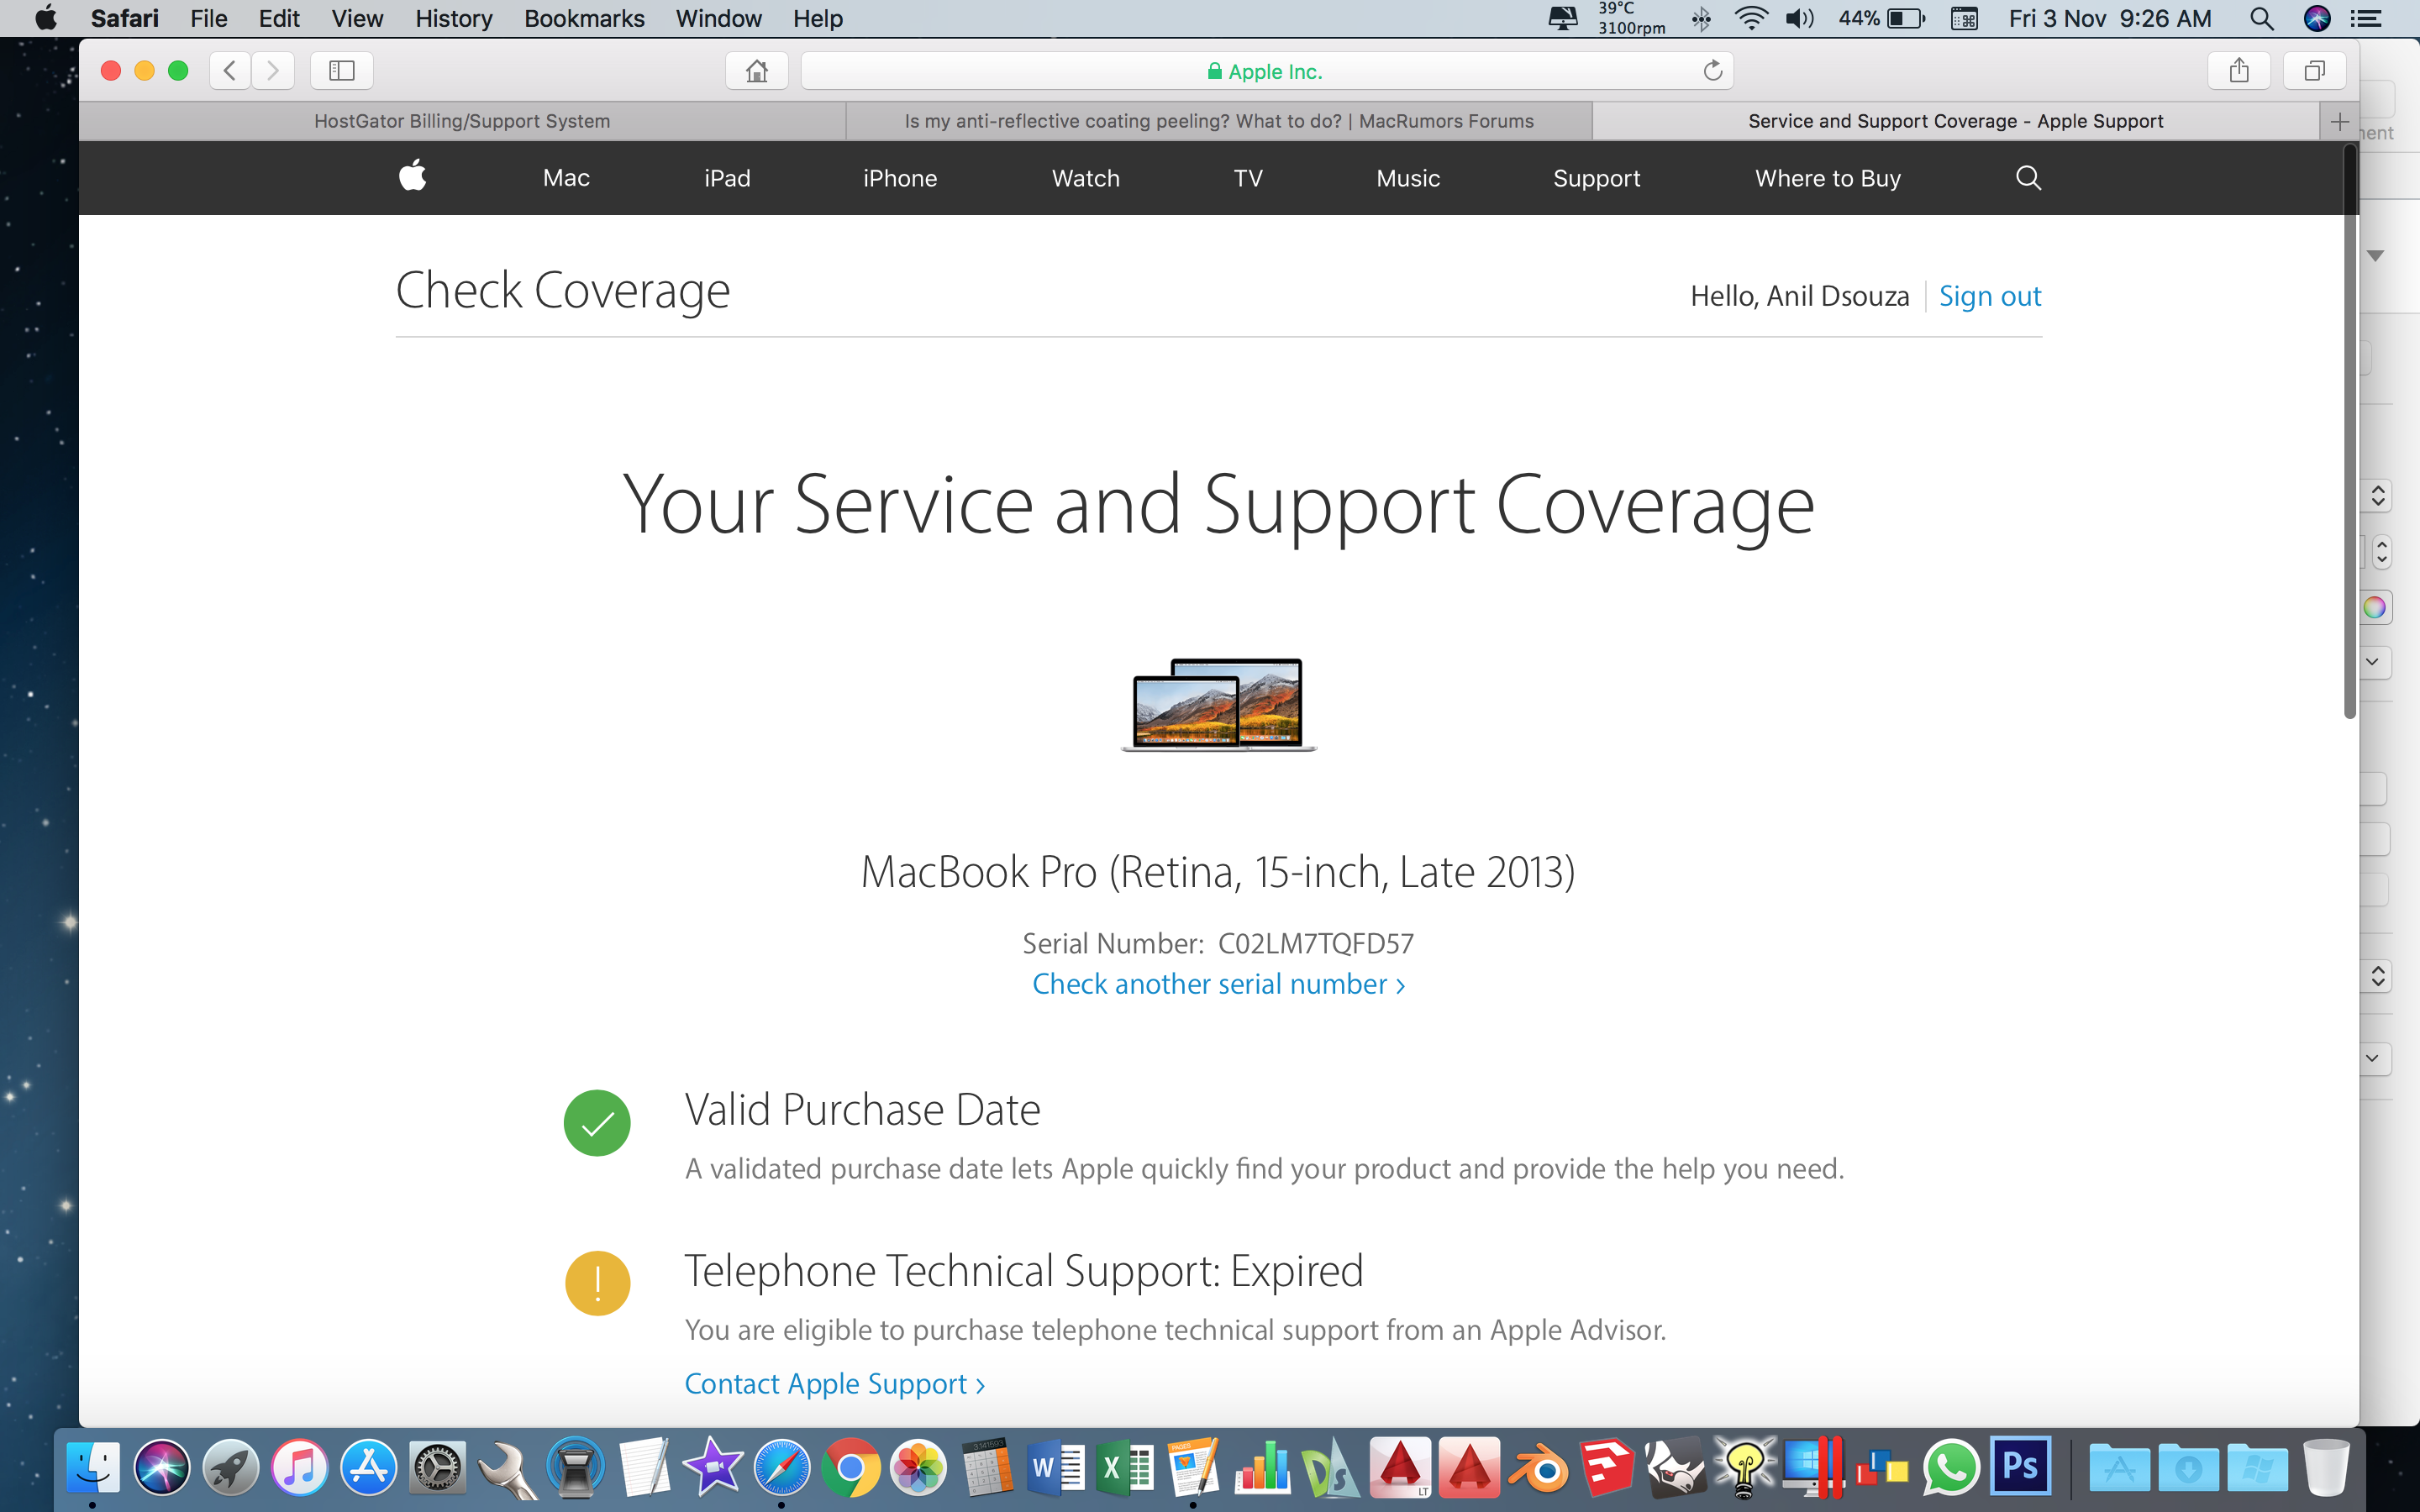Click the Bluetooth icon in menu bar
The height and width of the screenshot is (1512, 2420).
(1701, 18)
